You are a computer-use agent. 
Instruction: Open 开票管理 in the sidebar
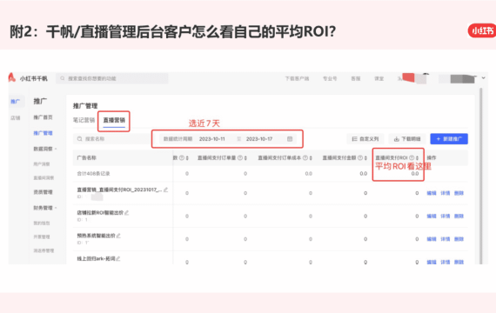42,236
